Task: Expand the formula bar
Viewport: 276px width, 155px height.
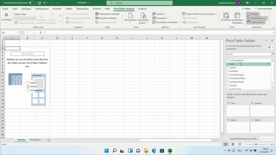Action: pos(274,33)
